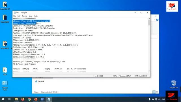Click the Windows (CRLF) status entry
Viewport: 181px width, 102px height.
click(125, 76)
